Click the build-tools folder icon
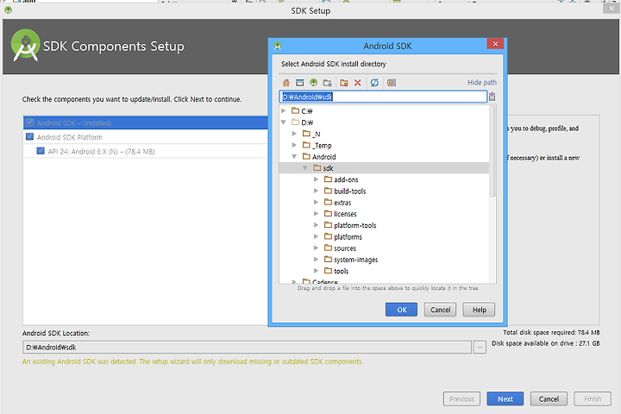Screen dimensions: 621x414 coord(328,191)
